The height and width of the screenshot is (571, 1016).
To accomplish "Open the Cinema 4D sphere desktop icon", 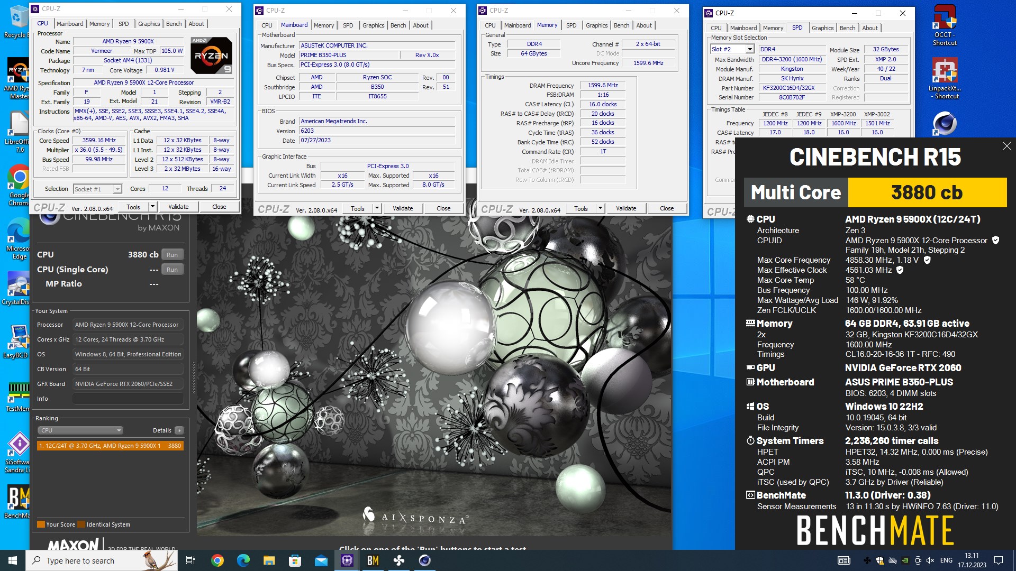I will tap(945, 124).
